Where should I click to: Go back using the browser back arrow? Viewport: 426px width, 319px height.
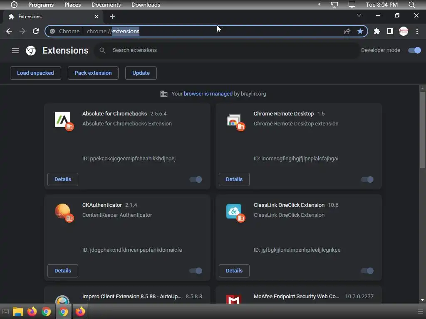point(9,31)
